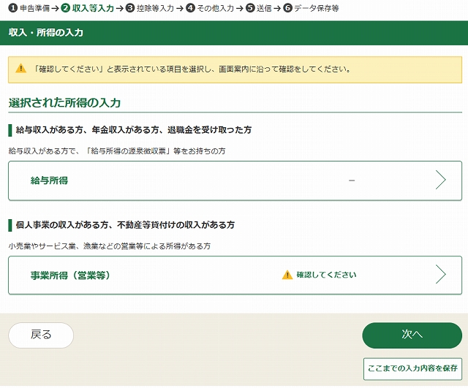Click the 確認してください status text

click(x=326, y=275)
